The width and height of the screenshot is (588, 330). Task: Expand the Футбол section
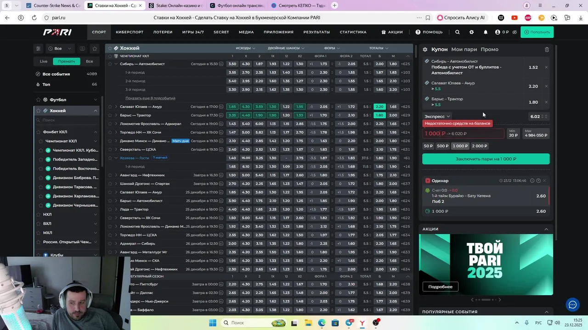(95, 100)
